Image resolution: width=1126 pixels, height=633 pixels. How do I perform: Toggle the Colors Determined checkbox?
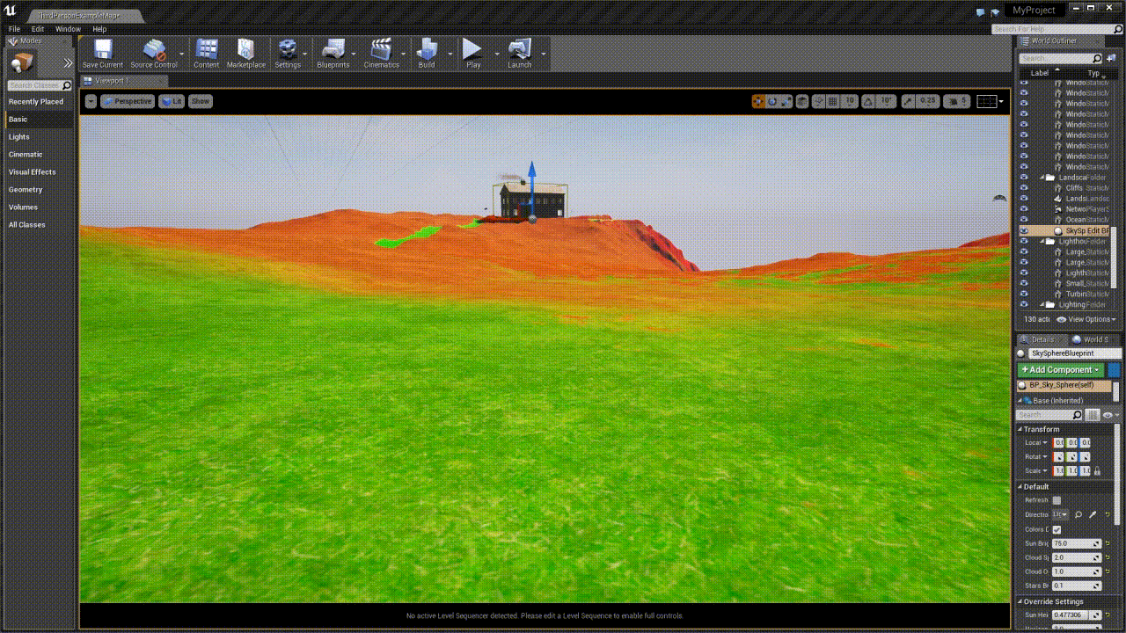pyautogui.click(x=1057, y=529)
